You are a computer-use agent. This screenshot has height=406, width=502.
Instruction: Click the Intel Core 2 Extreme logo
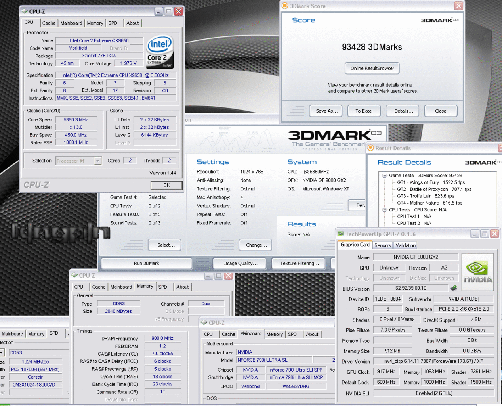(x=160, y=52)
